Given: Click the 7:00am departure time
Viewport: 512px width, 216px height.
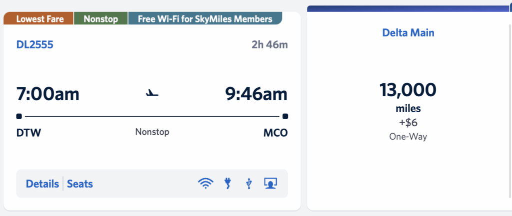Looking at the screenshot, I should click(x=48, y=94).
